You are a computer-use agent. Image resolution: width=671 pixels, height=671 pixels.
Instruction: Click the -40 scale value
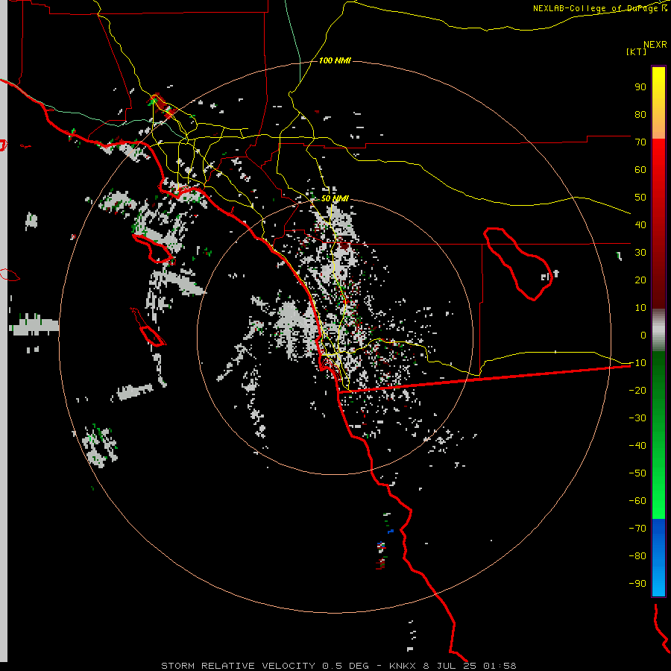click(x=637, y=446)
